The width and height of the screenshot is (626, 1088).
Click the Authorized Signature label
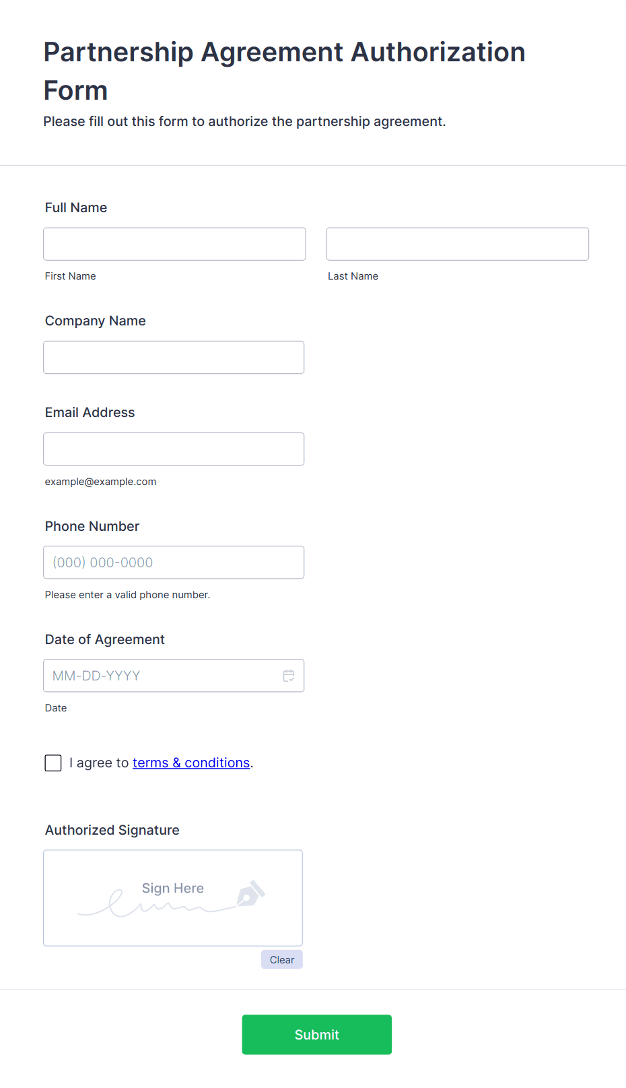(x=112, y=830)
